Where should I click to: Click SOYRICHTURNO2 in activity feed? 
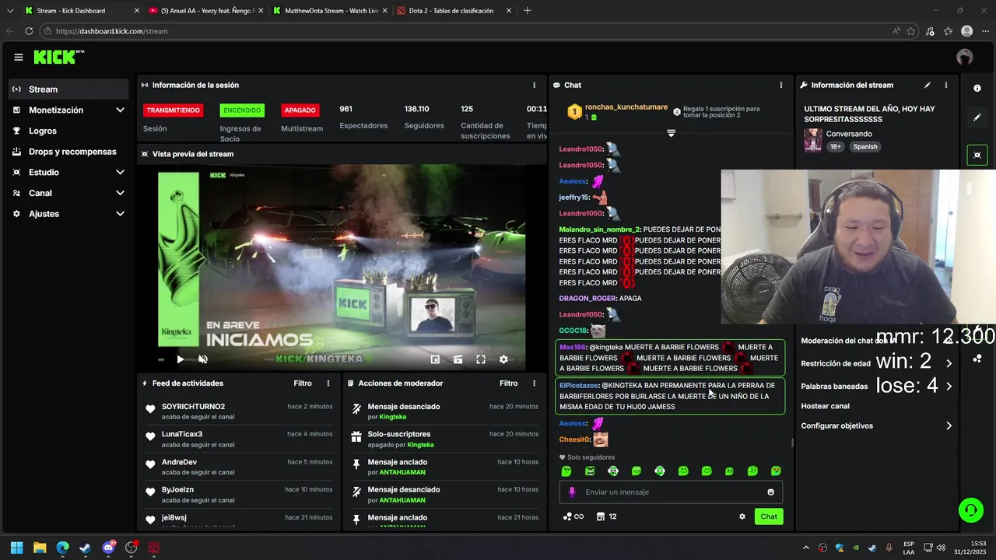193,407
